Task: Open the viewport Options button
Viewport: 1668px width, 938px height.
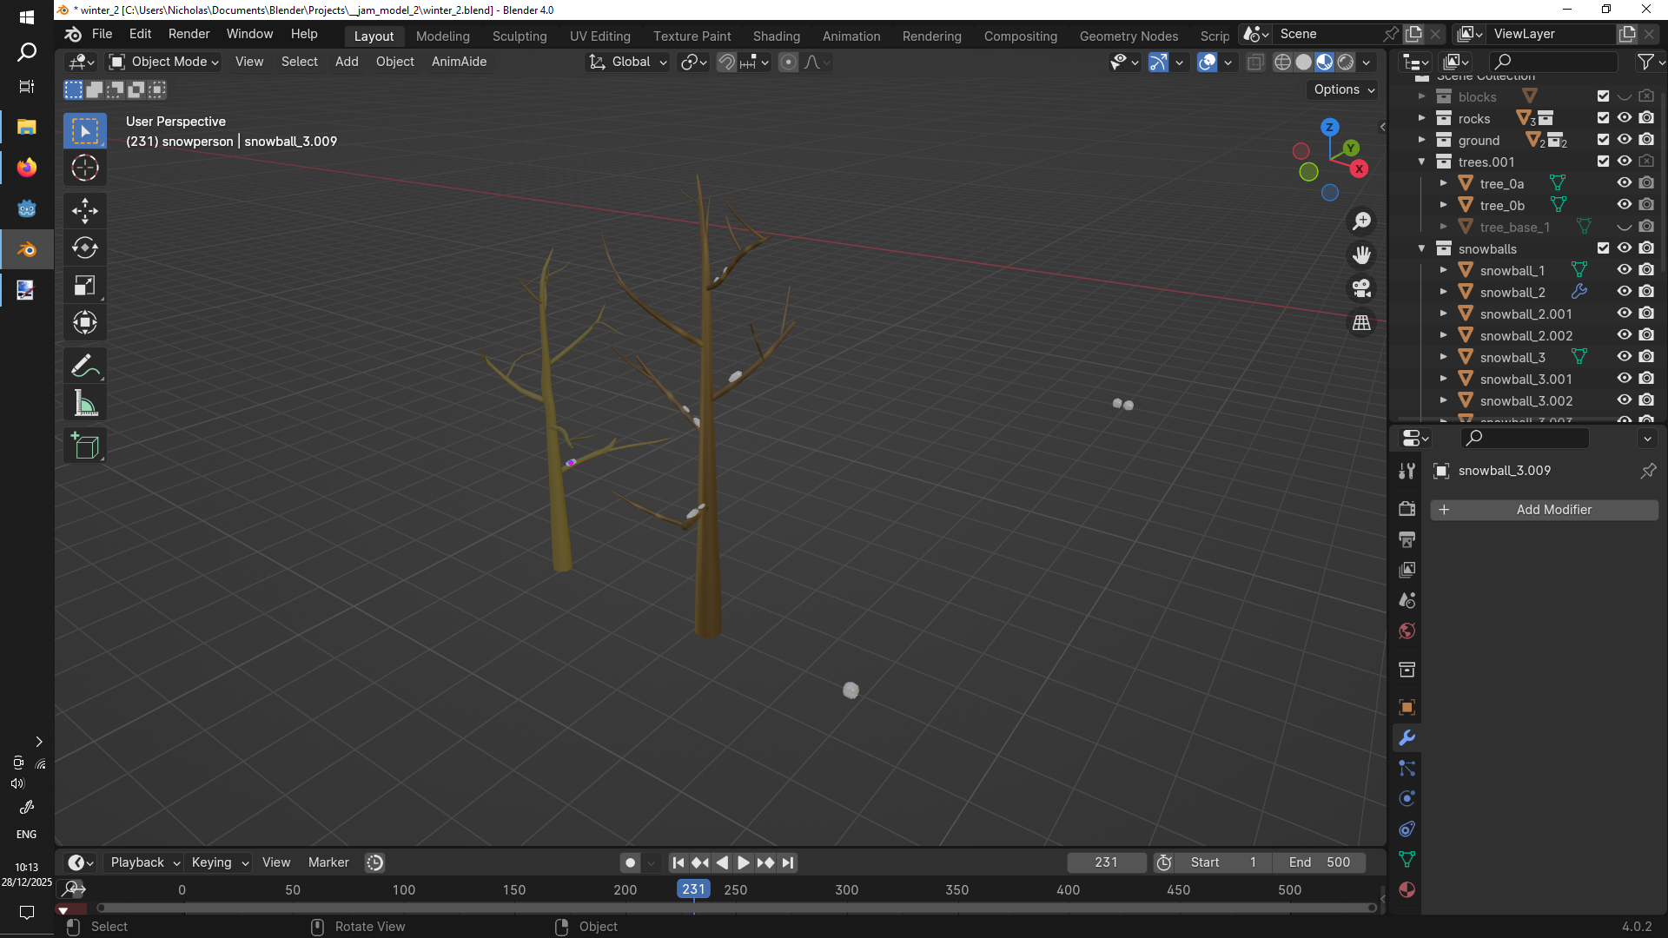Action: 1343,89
